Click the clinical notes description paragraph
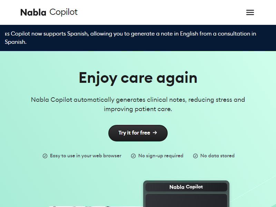The image size is (276, 207). (x=138, y=104)
